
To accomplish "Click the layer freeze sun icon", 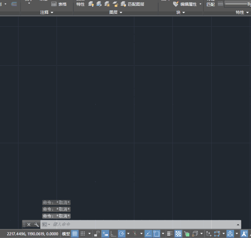I will (107, 4).
